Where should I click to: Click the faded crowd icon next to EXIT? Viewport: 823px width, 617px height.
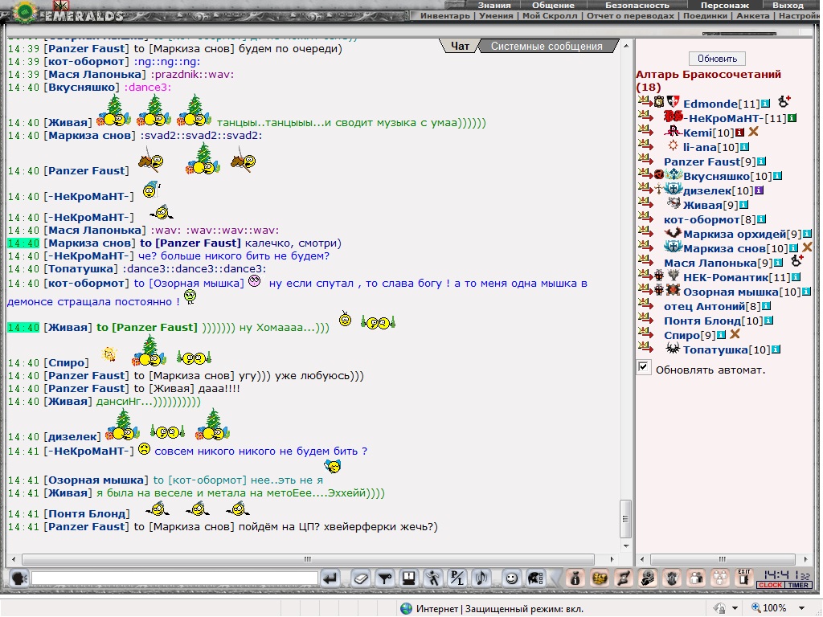[x=720, y=578]
